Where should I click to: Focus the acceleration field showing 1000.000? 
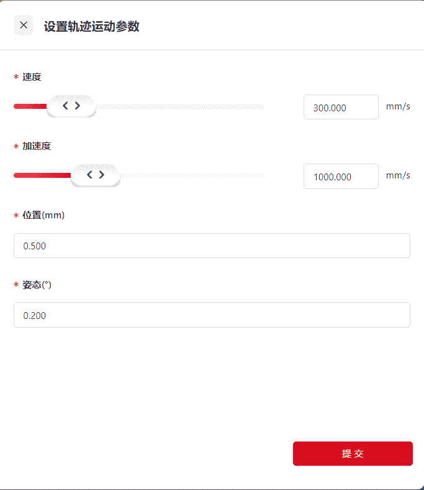pyautogui.click(x=341, y=176)
